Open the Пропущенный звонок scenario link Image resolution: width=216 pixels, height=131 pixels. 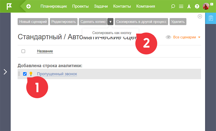click(57, 74)
